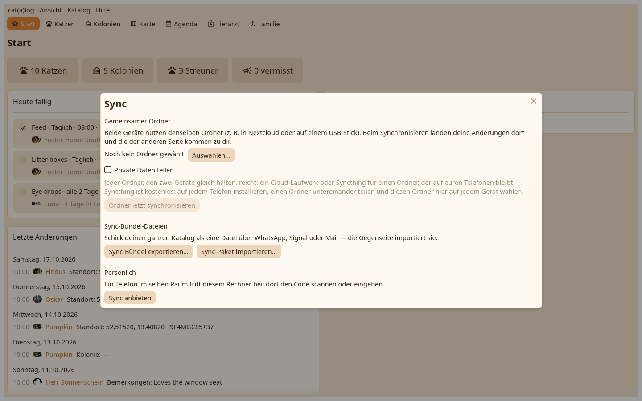Click the Sync anbieten button
Image resolution: width=642 pixels, height=401 pixels.
coord(130,298)
